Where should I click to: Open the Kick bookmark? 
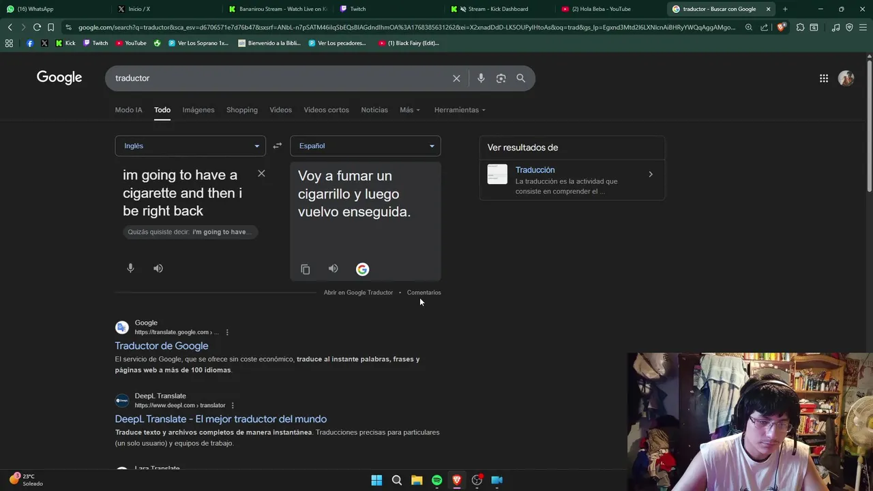[x=65, y=43]
